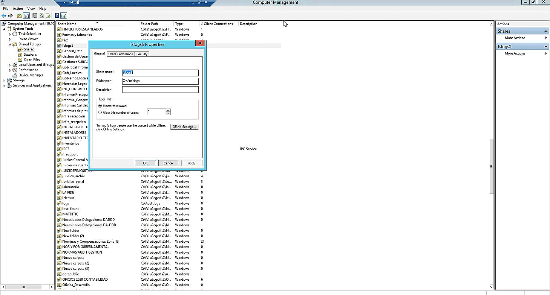Click the Device Manager icon in the tree
This screenshot has width=550, height=295.
(x=15, y=75)
